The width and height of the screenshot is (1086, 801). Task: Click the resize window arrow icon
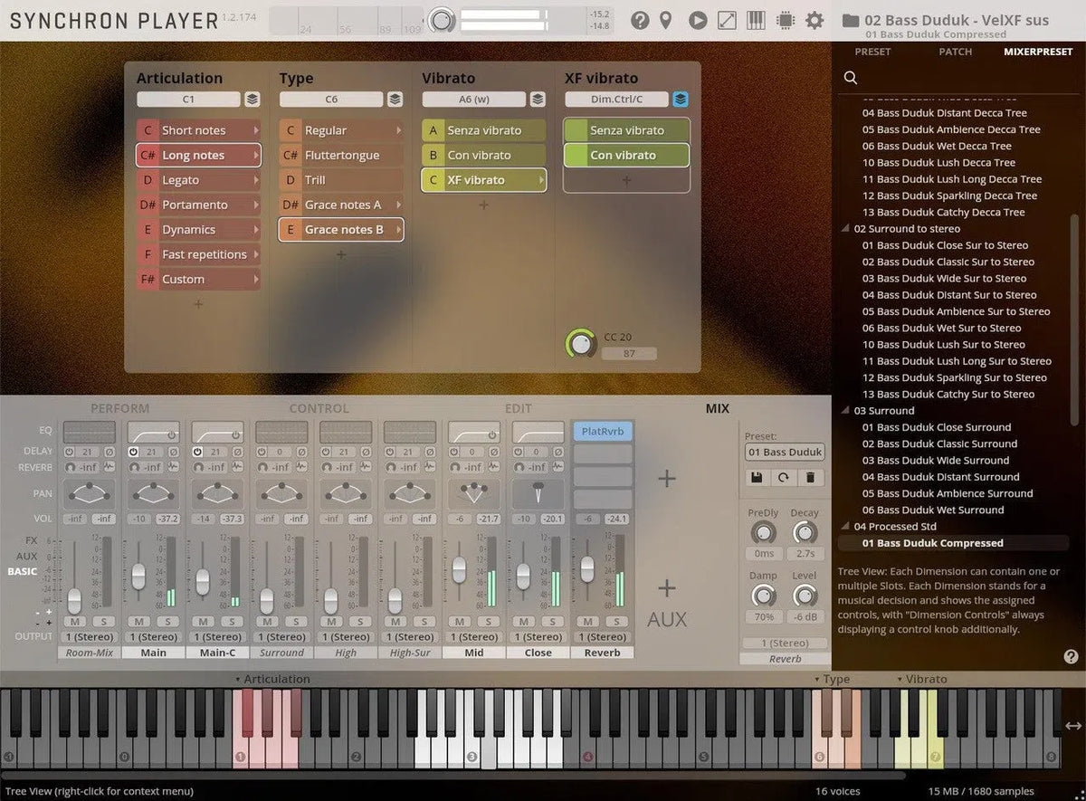click(x=727, y=20)
